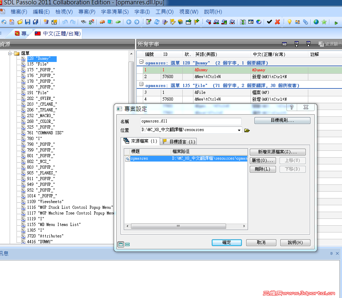Image resolution: width=342 pixels, height=298 pixels.
Task: Click the blue forward arrow toolbar icon
Action: pyautogui.click(x=136, y=22)
